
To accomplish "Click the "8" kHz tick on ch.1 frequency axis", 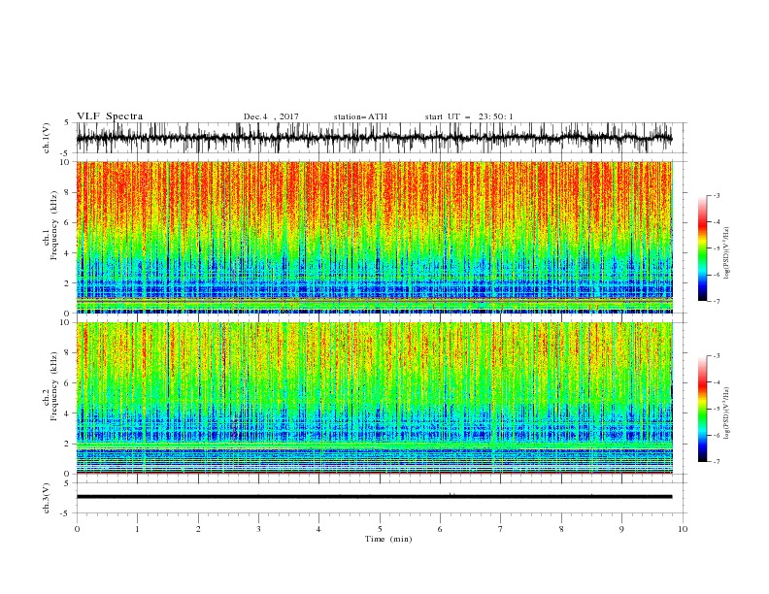I will pyautogui.click(x=68, y=192).
